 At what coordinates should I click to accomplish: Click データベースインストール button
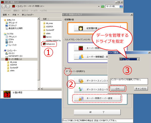tap(91, 81)
